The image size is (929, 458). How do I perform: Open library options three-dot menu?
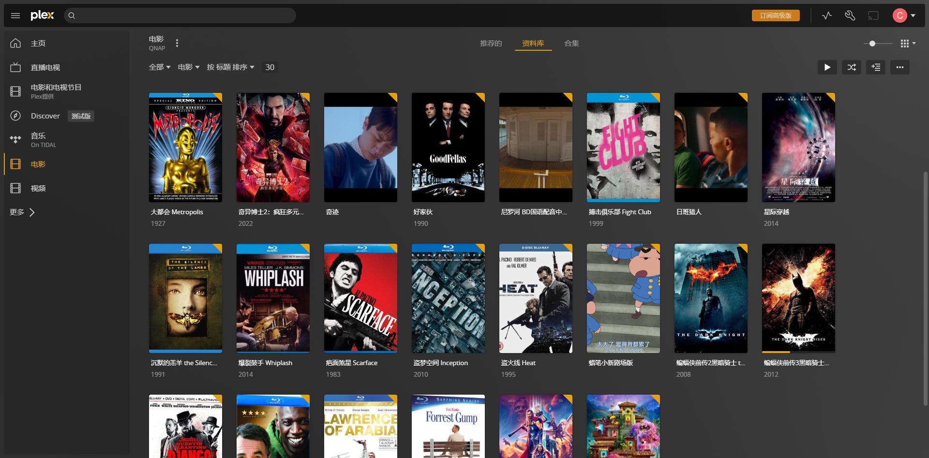pyautogui.click(x=177, y=43)
